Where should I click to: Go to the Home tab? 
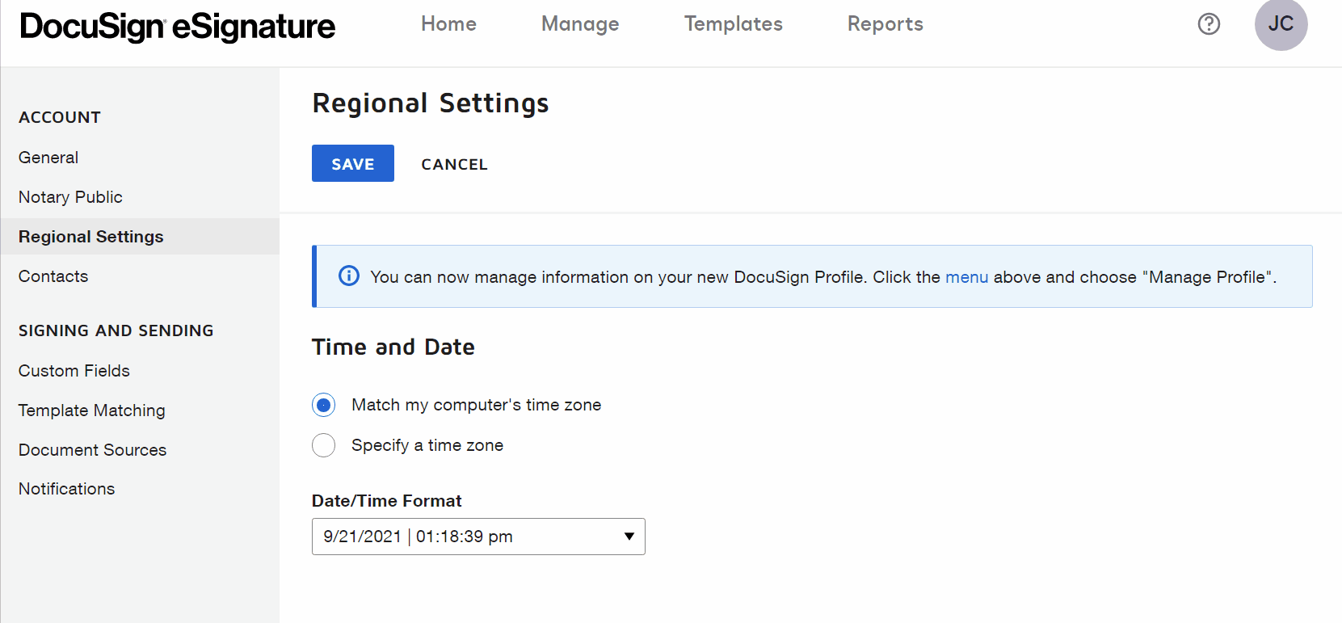448,24
